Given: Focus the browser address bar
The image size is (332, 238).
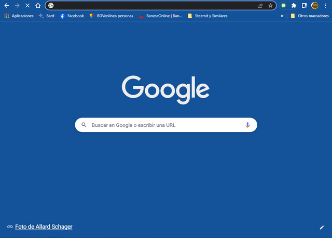Looking at the screenshot, I should (160, 6).
